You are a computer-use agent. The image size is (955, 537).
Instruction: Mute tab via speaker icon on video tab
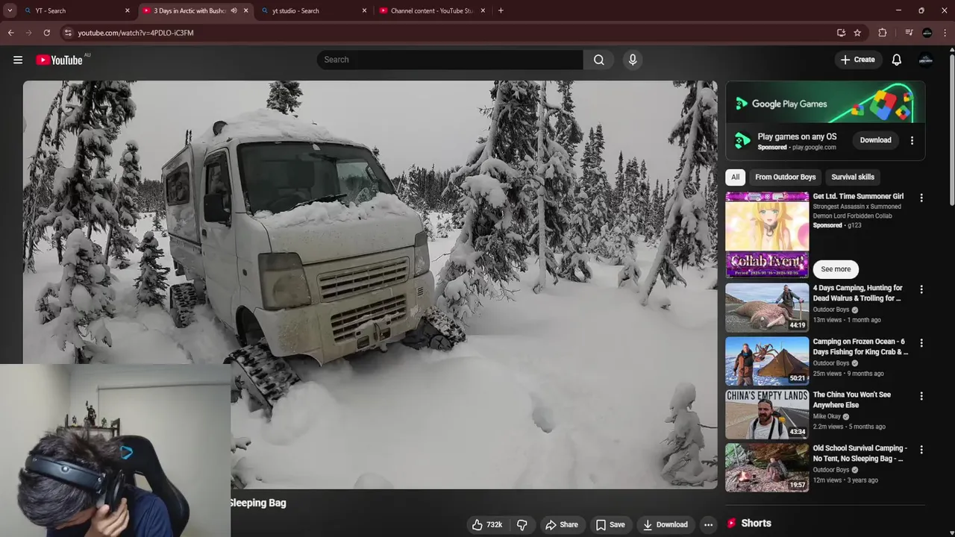pos(234,10)
